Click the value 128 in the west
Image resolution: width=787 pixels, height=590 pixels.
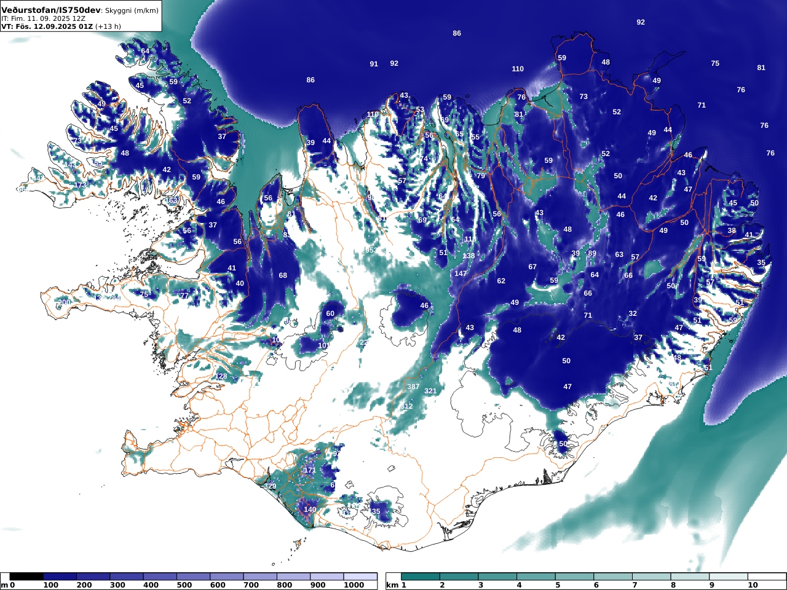pos(221,376)
